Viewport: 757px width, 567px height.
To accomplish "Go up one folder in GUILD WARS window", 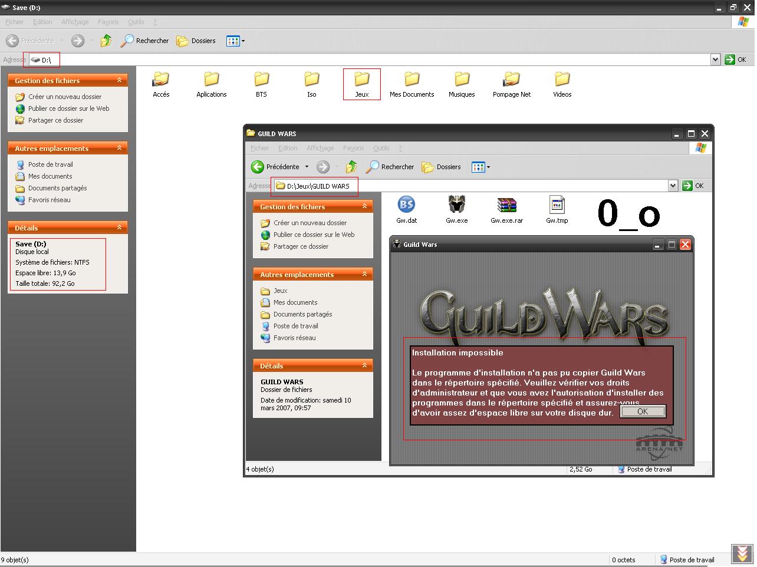I will coord(351,167).
